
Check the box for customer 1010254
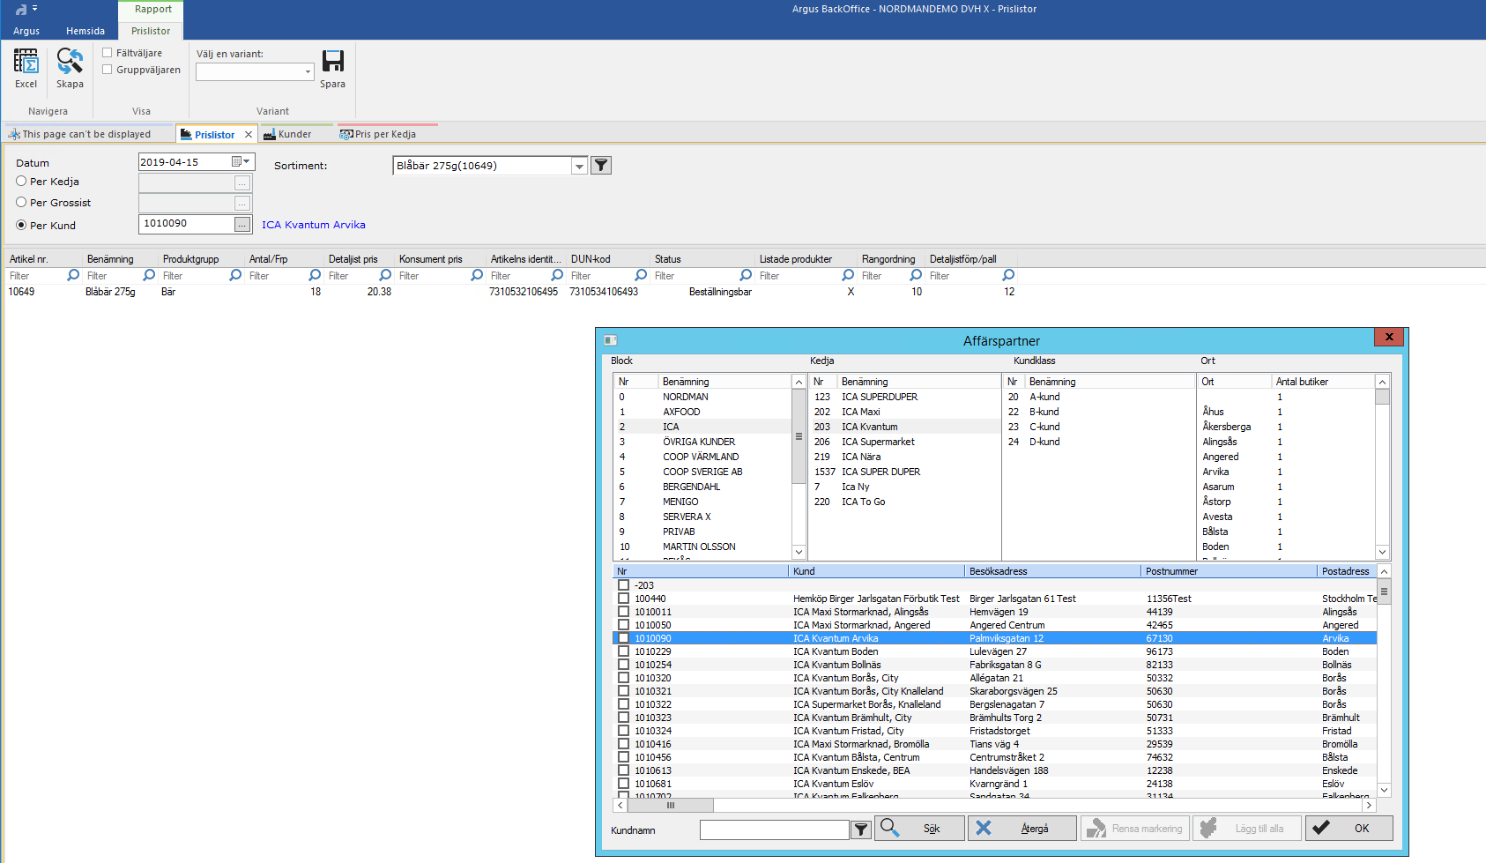624,665
